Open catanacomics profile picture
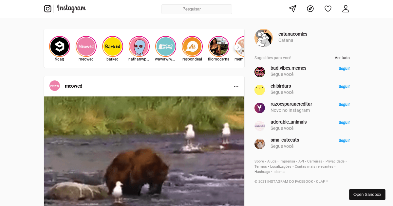The width and height of the screenshot is (393, 206). [264, 38]
